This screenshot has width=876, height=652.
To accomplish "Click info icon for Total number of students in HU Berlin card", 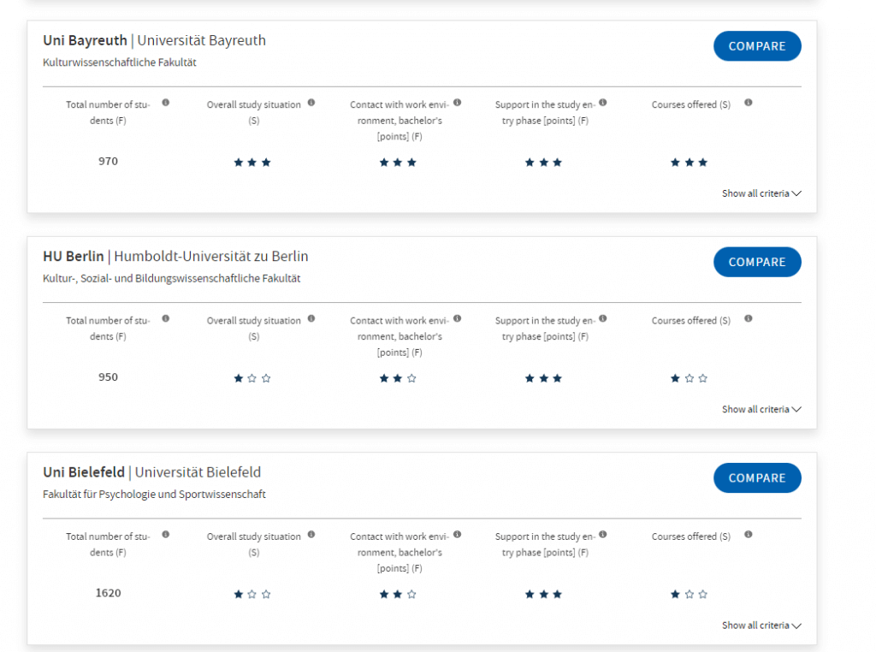I will (x=166, y=318).
